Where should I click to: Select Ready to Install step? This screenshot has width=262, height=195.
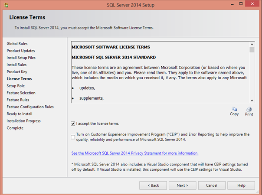(20, 114)
